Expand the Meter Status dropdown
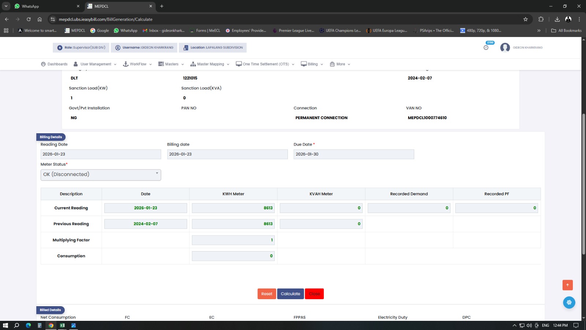586x330 pixels. [101, 175]
